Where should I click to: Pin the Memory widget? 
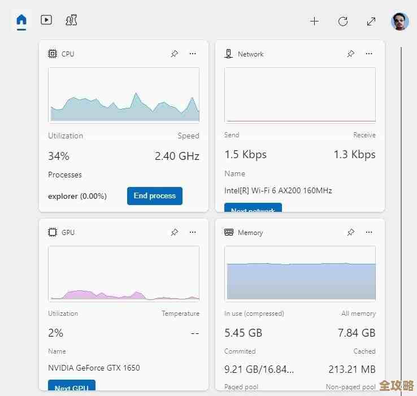point(351,232)
